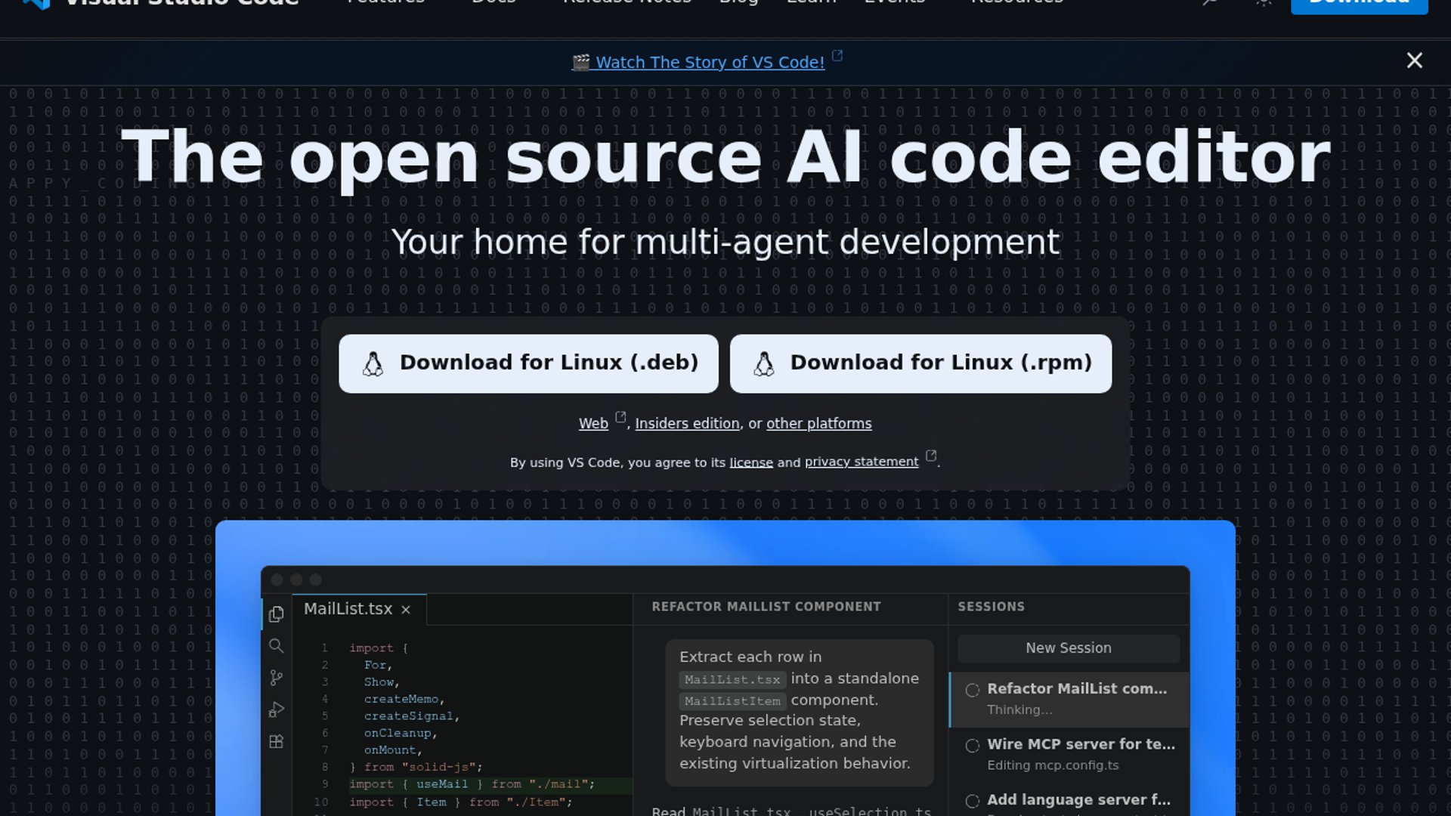Click the MailListItem code chip in the chat
The image size is (1451, 816).
(x=732, y=701)
